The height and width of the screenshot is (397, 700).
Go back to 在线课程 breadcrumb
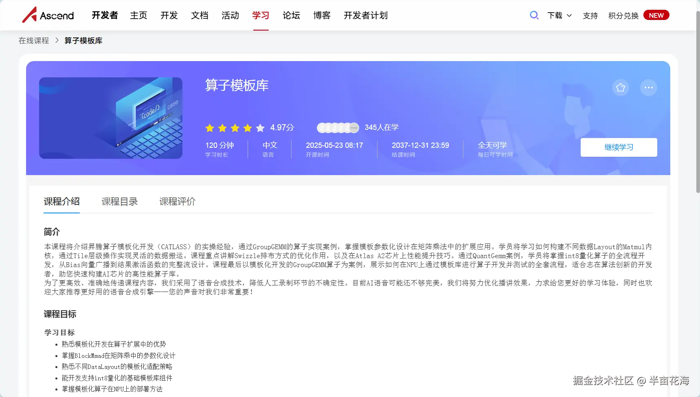34,41
